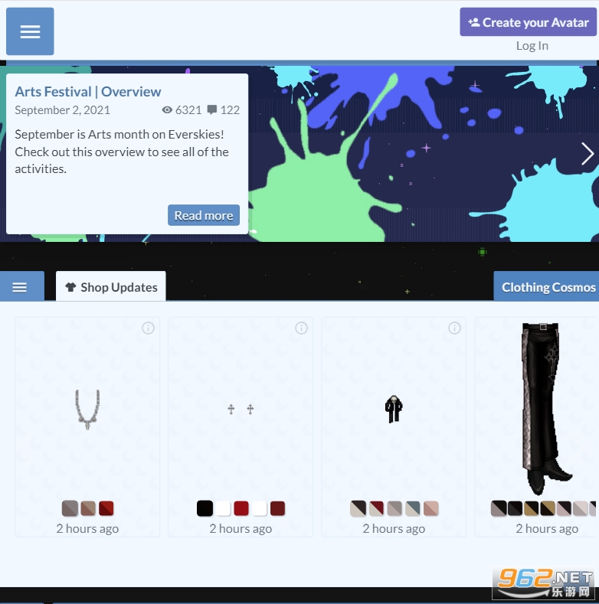Click the Log In link
The image size is (599, 604).
[x=532, y=46]
